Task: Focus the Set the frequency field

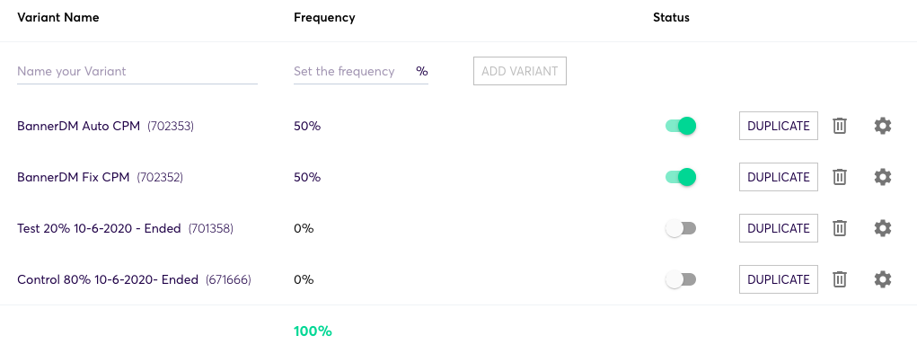Action: 361,71
